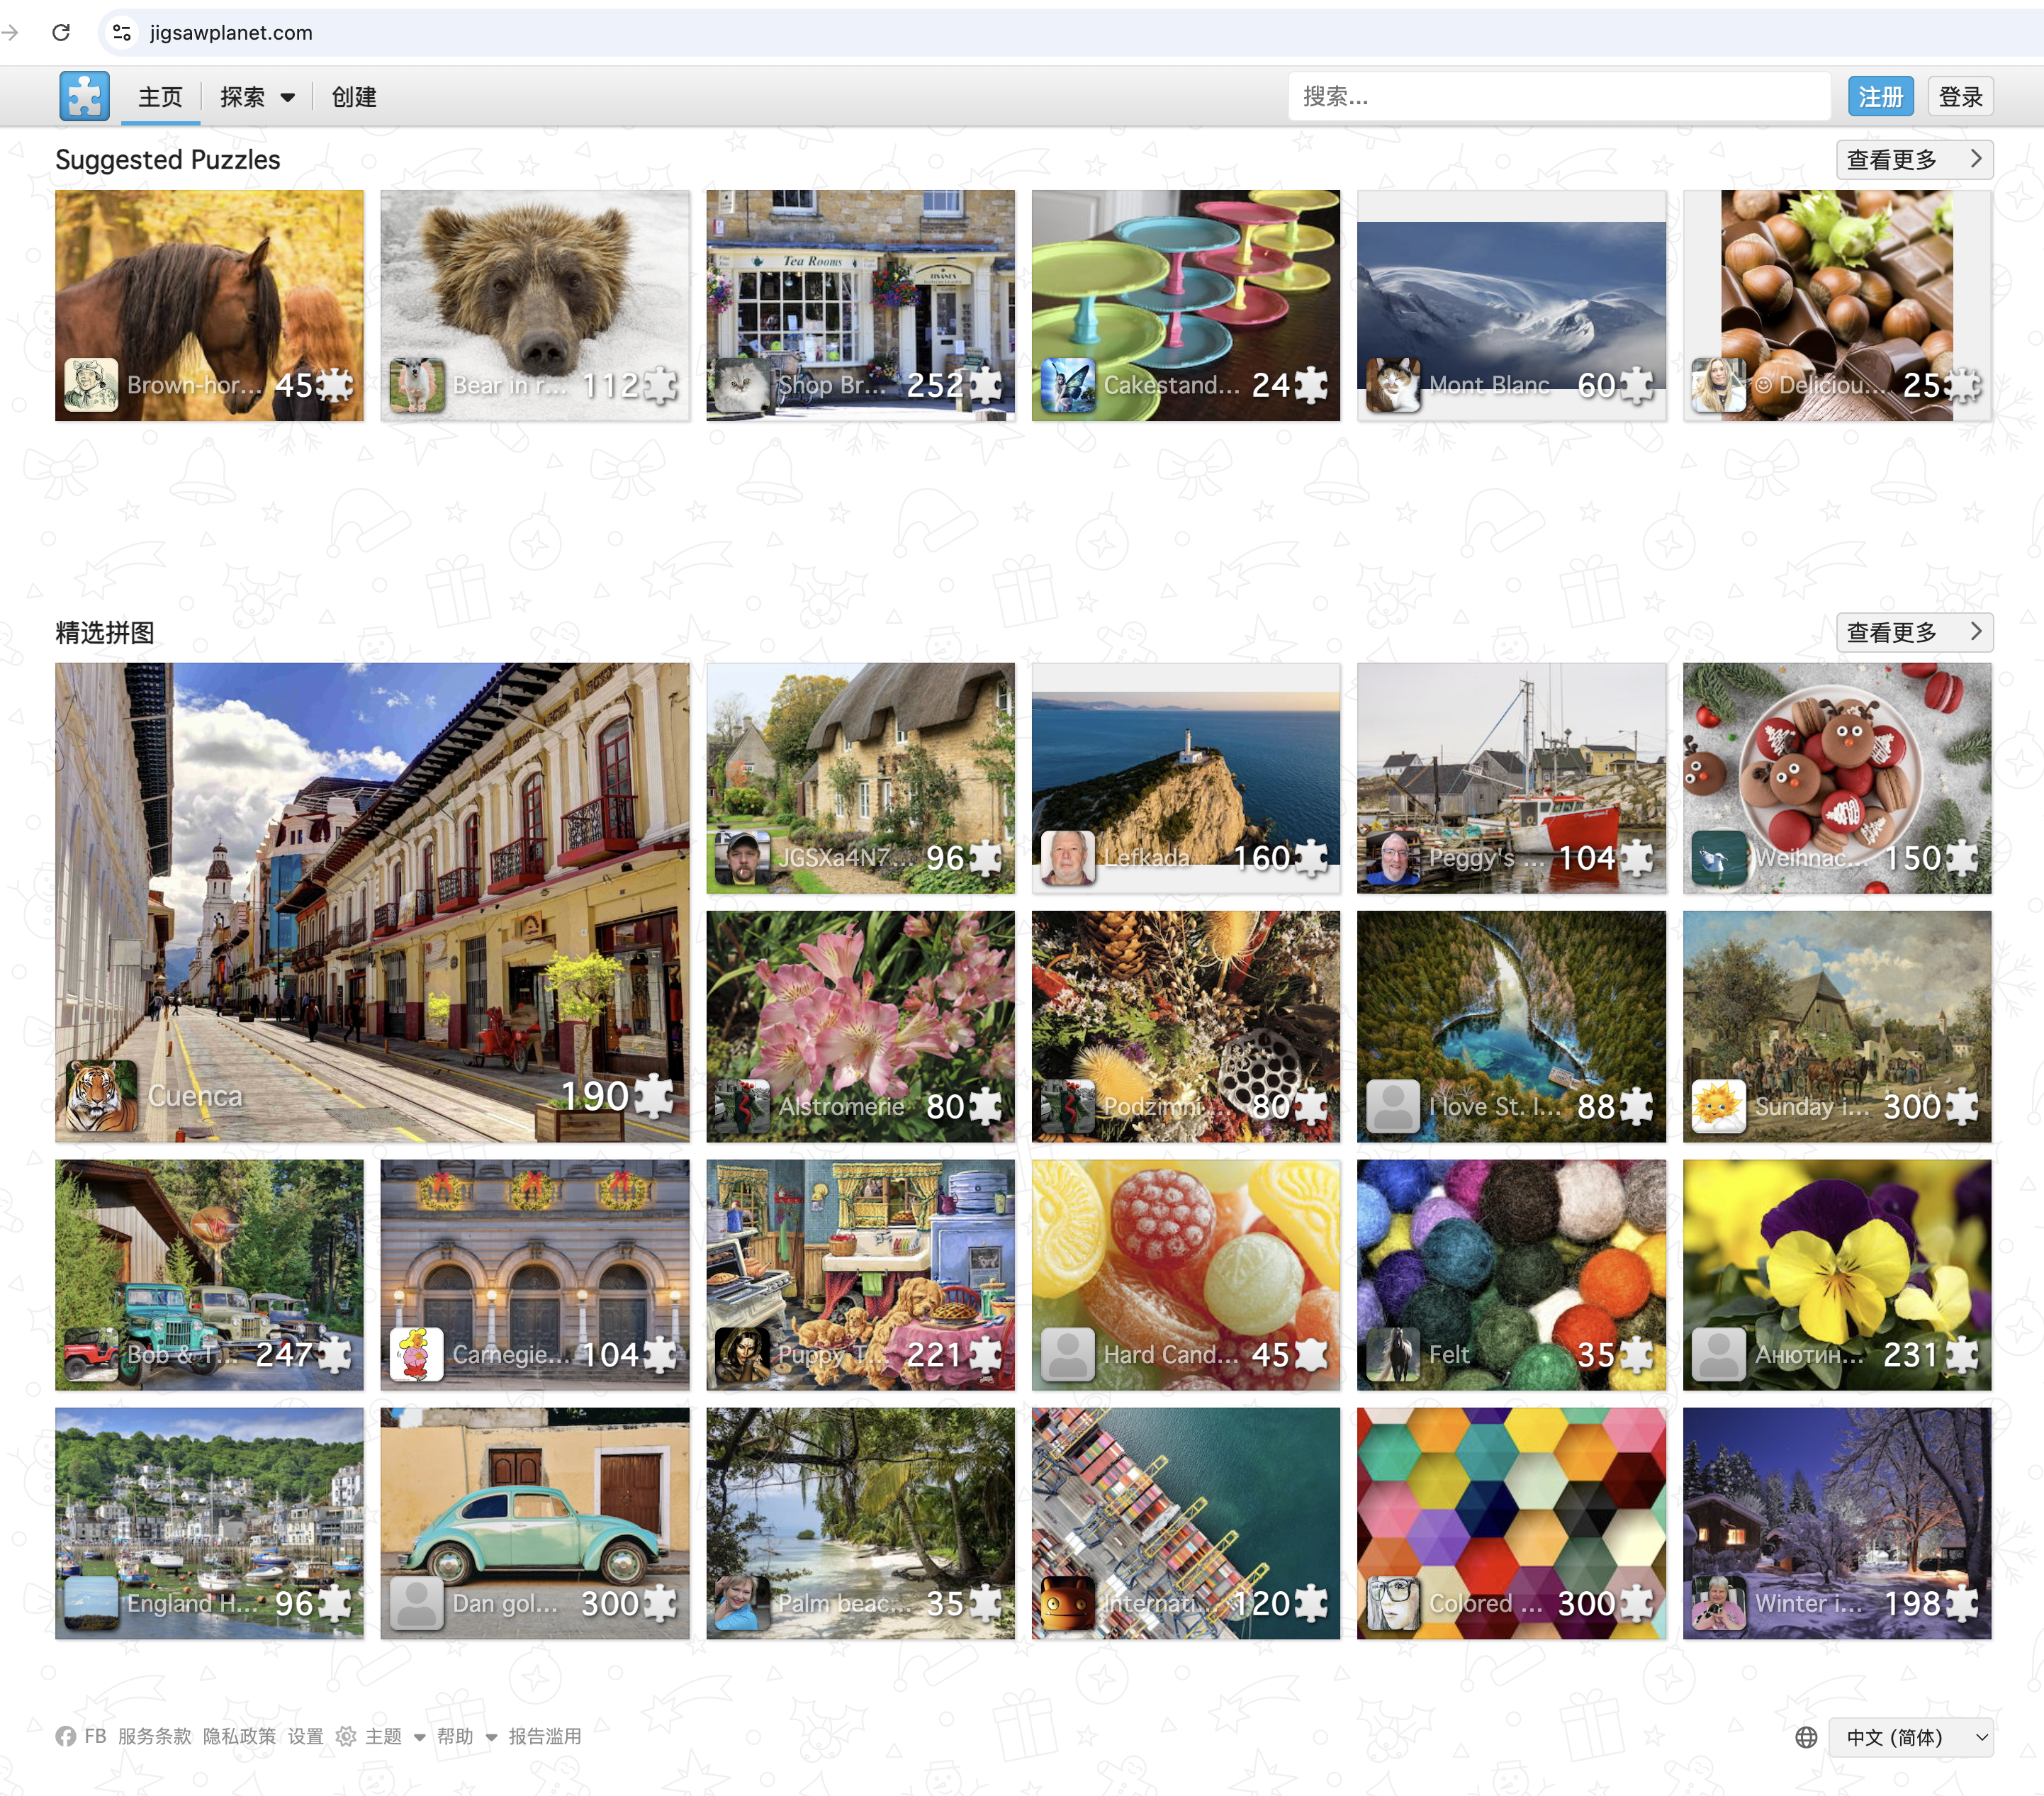
Task: Open the 创建 menu item
Action: (x=354, y=97)
